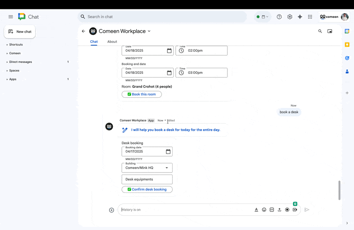Start a New chat
354x230 pixels.
pos(19,31)
